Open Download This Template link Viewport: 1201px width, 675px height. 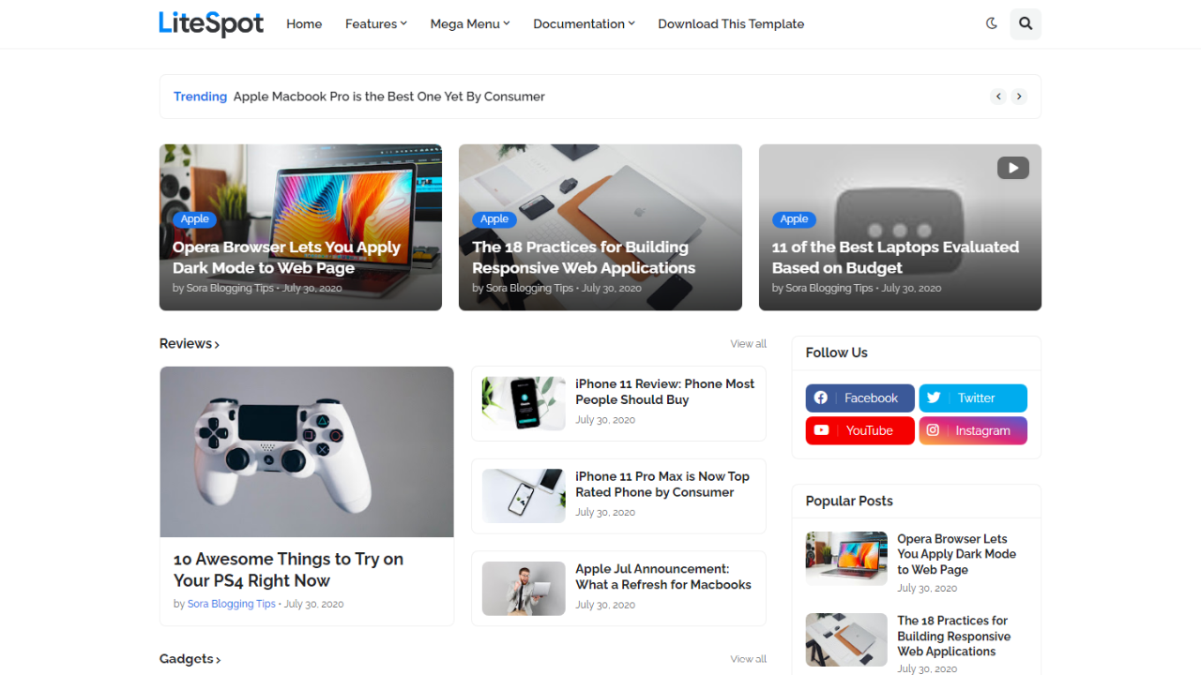pos(731,23)
